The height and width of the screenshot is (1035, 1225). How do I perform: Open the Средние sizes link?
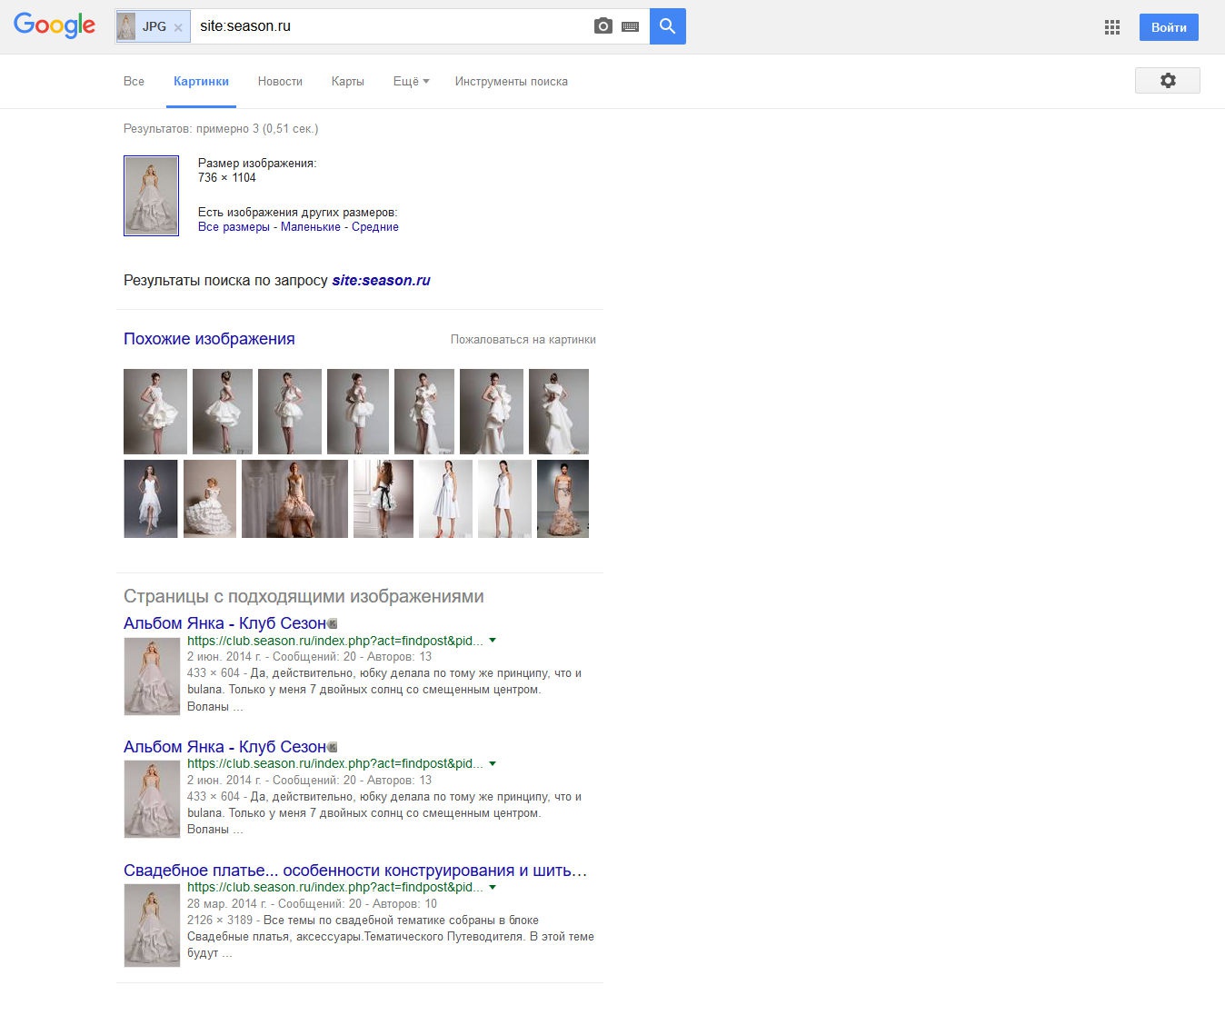click(375, 227)
